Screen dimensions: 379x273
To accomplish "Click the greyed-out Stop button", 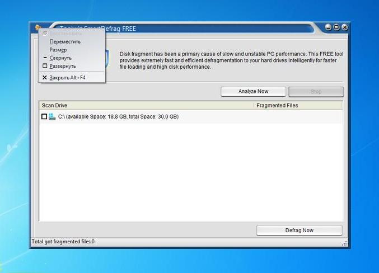I will click(316, 92).
